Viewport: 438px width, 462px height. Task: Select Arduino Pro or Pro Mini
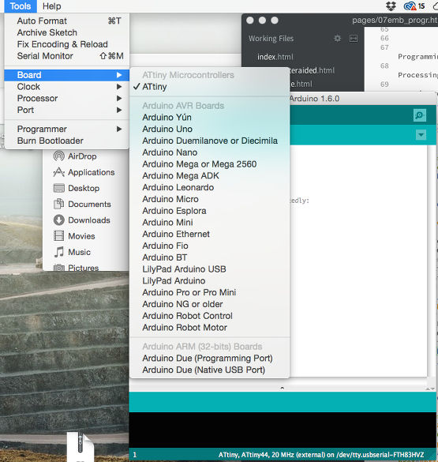coord(210,292)
